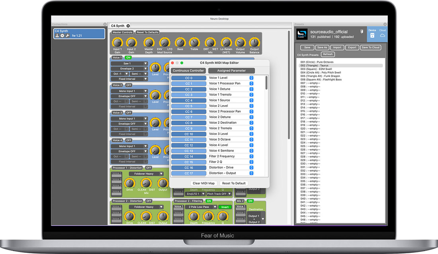438x254 pixels.
Task: Open the Saw 1 dropdown in Voice 1
Action: pos(129,63)
